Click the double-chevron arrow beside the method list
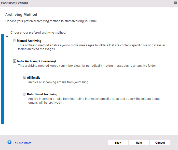The image size is (178, 150). click(7, 36)
